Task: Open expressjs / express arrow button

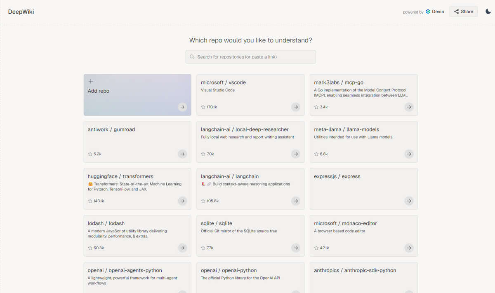Action: point(409,201)
